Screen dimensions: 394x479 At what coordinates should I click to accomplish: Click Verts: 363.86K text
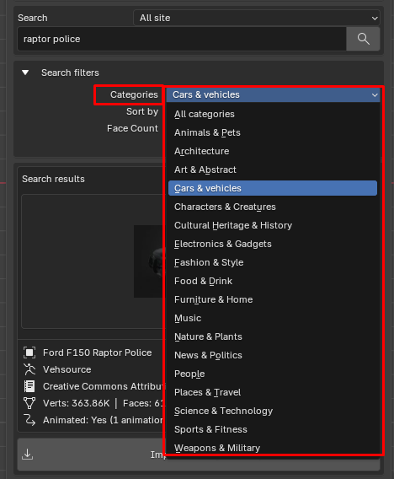click(77, 403)
